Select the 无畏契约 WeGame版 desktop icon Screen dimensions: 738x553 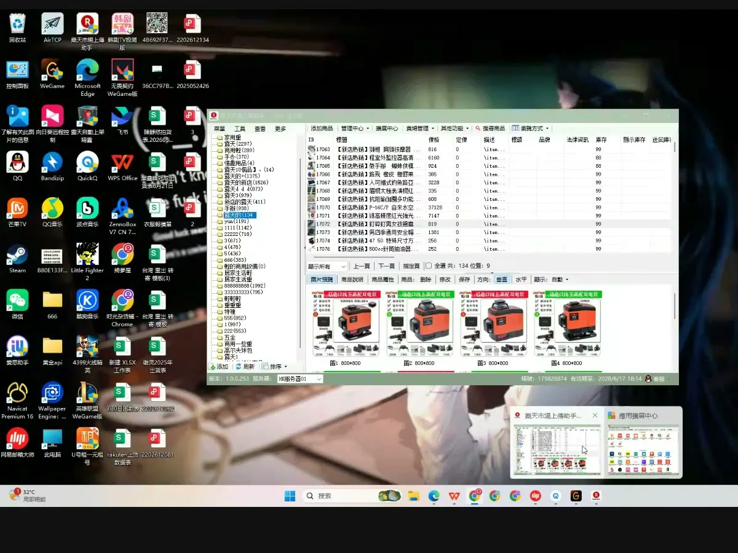point(122,78)
